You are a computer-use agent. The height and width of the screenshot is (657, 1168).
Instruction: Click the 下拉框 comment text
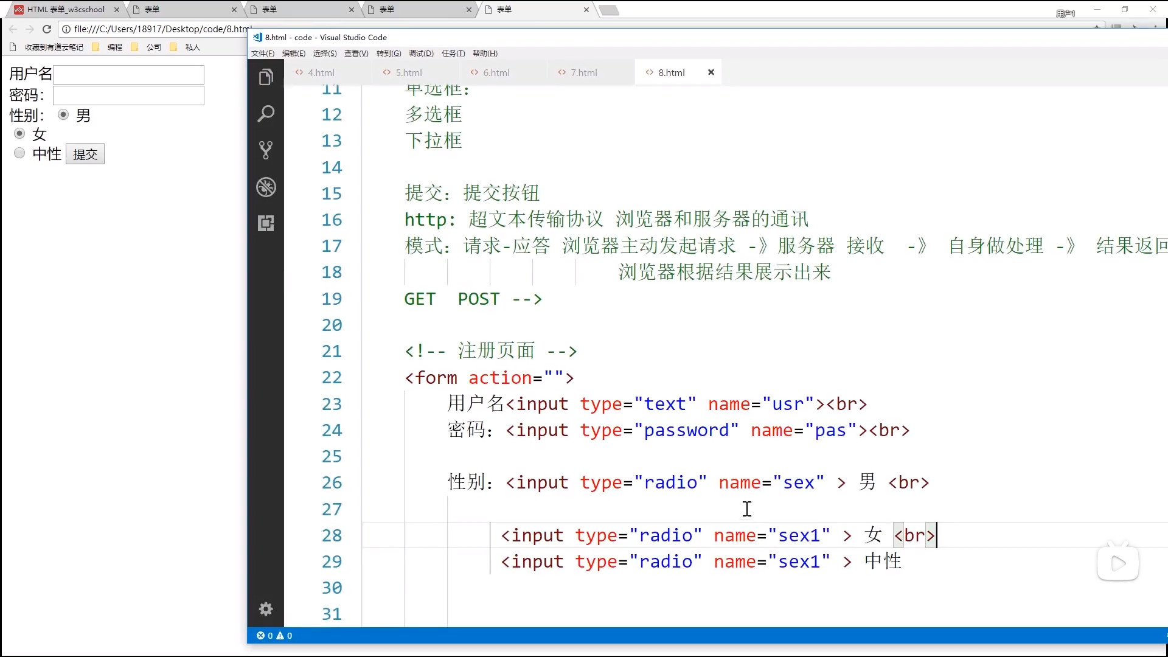434,141
